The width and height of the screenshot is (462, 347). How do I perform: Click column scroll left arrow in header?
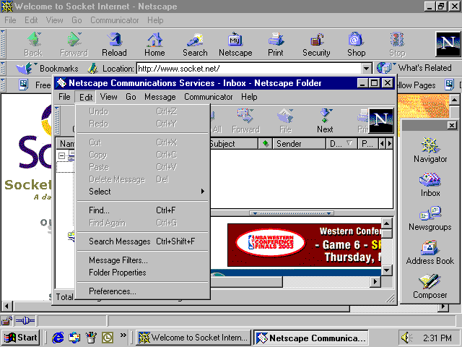[382, 144]
